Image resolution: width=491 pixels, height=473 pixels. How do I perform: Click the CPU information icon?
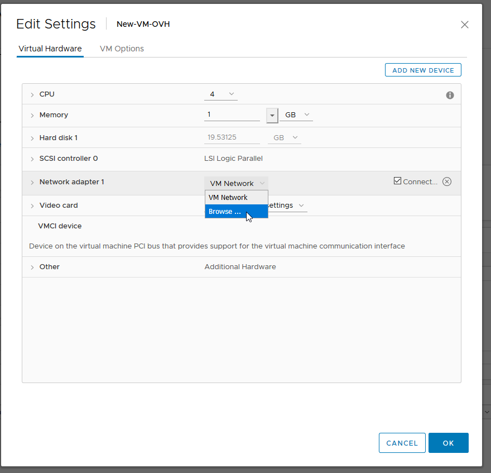pyautogui.click(x=450, y=95)
